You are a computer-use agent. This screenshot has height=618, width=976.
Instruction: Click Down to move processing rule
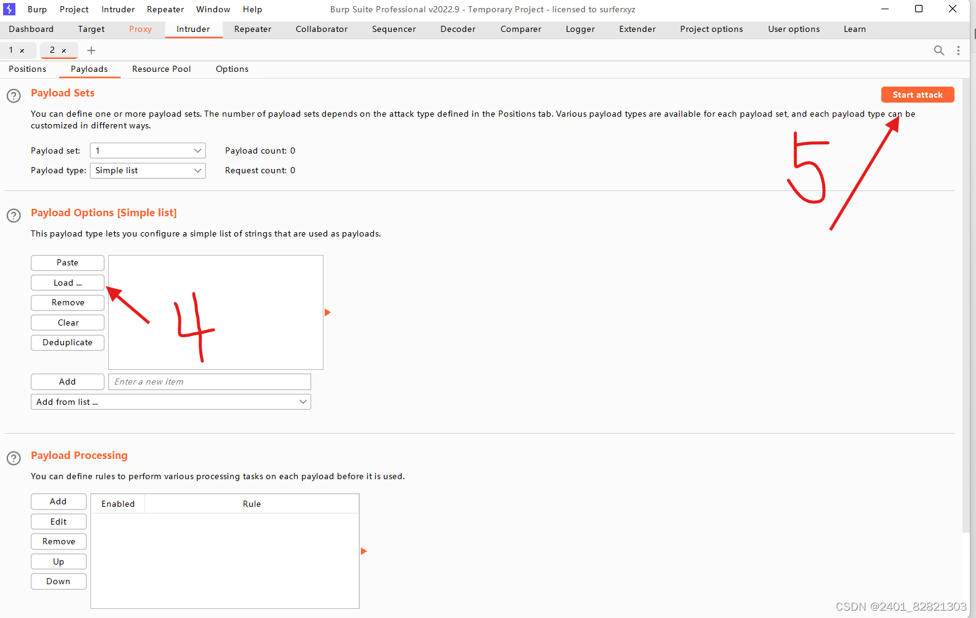tap(58, 581)
